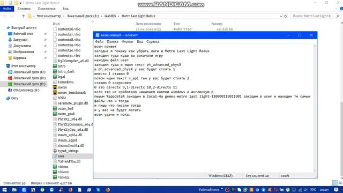Open the Поделиться tab in Explorer
The height and width of the screenshot is (193, 343).
pos(47,9)
